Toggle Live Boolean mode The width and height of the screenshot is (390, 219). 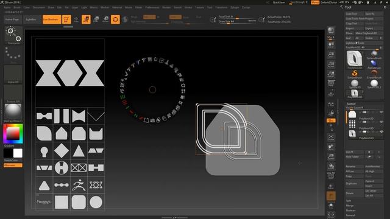click(52, 19)
